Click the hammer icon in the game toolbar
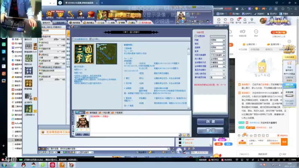Viewport: 299px width, 168px height. point(70,14)
